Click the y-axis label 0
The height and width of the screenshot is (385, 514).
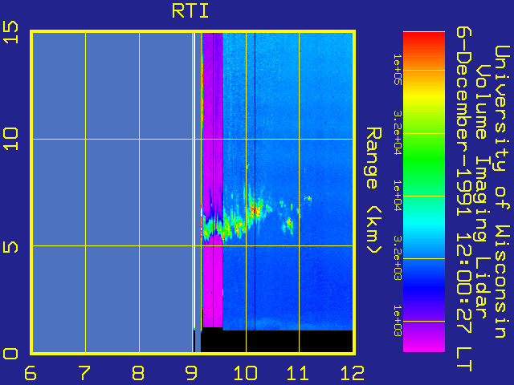[10, 354]
